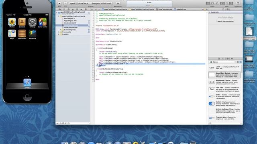The height and width of the screenshot is (144, 257).
Task: Open Settings app in the iOS Simulator
Action: (x=33, y=22)
